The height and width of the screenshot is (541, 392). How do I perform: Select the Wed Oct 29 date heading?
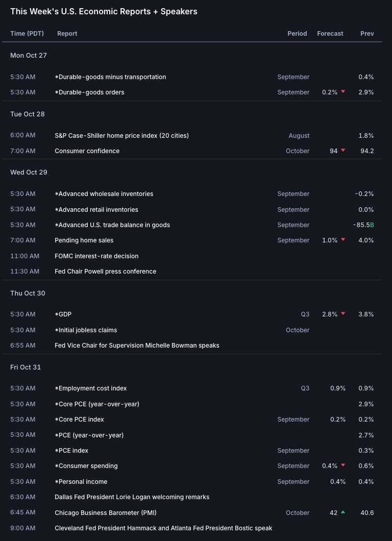(29, 172)
